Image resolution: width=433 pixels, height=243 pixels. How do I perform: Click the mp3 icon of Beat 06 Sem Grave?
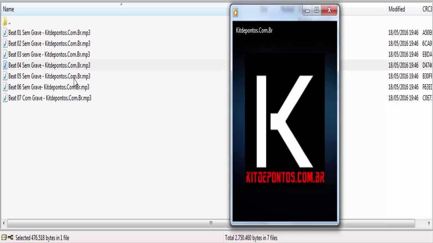(5, 87)
